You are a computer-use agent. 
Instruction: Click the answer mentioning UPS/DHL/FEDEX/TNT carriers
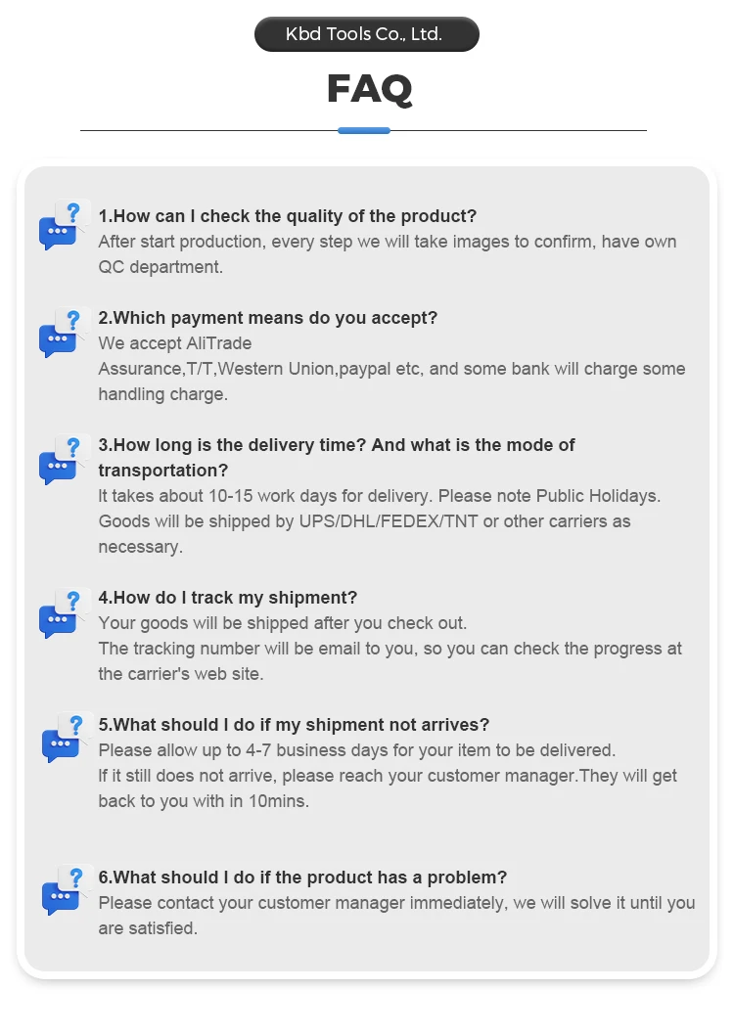pyautogui.click(x=380, y=521)
